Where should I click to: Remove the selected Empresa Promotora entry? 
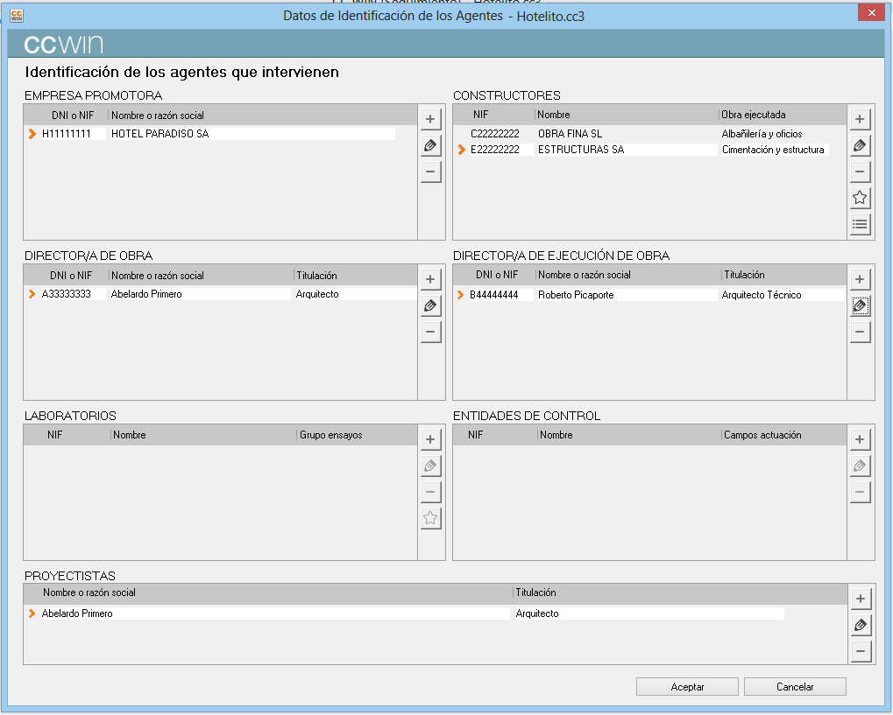[x=430, y=172]
